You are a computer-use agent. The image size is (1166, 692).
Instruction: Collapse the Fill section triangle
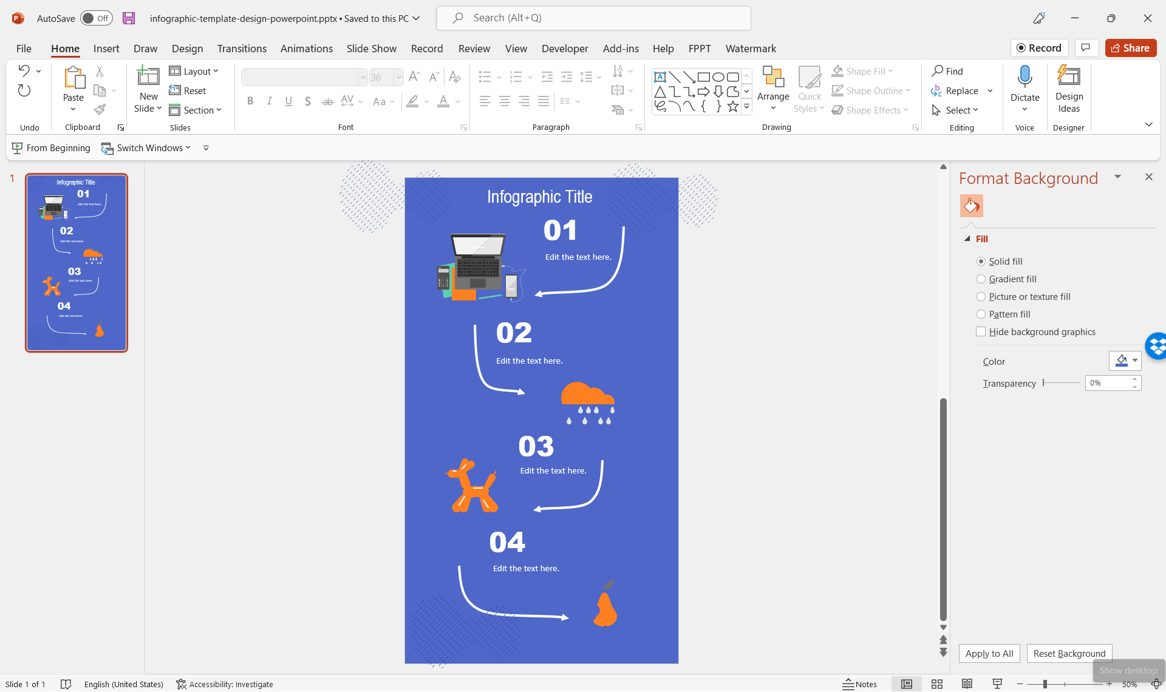tap(967, 239)
